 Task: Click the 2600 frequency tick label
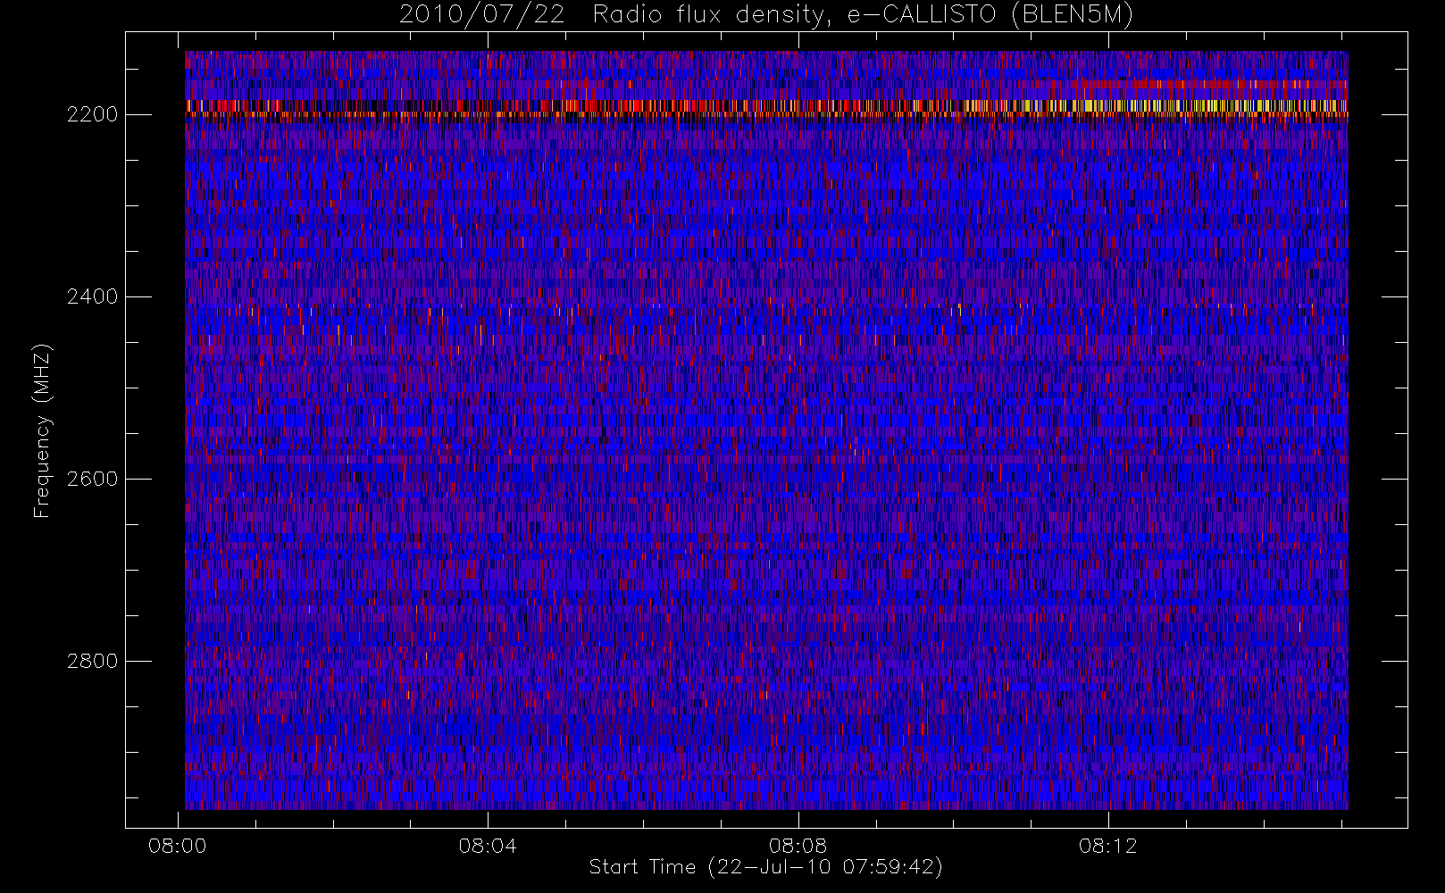(x=92, y=480)
